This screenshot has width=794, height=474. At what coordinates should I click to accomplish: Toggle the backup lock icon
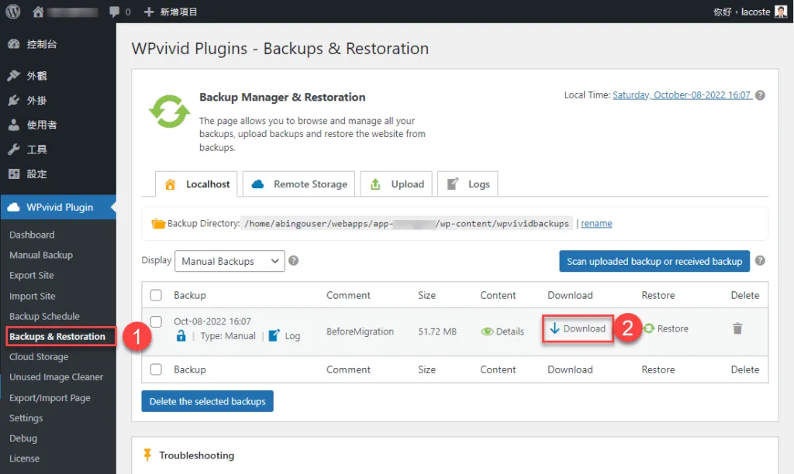pyautogui.click(x=181, y=335)
